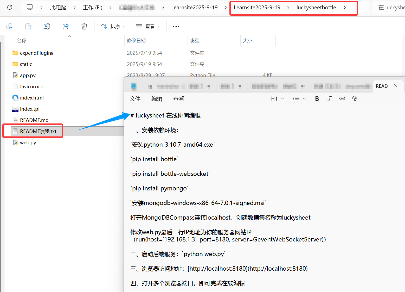
Task: Click the clear formatting icon
Action: [355, 98]
